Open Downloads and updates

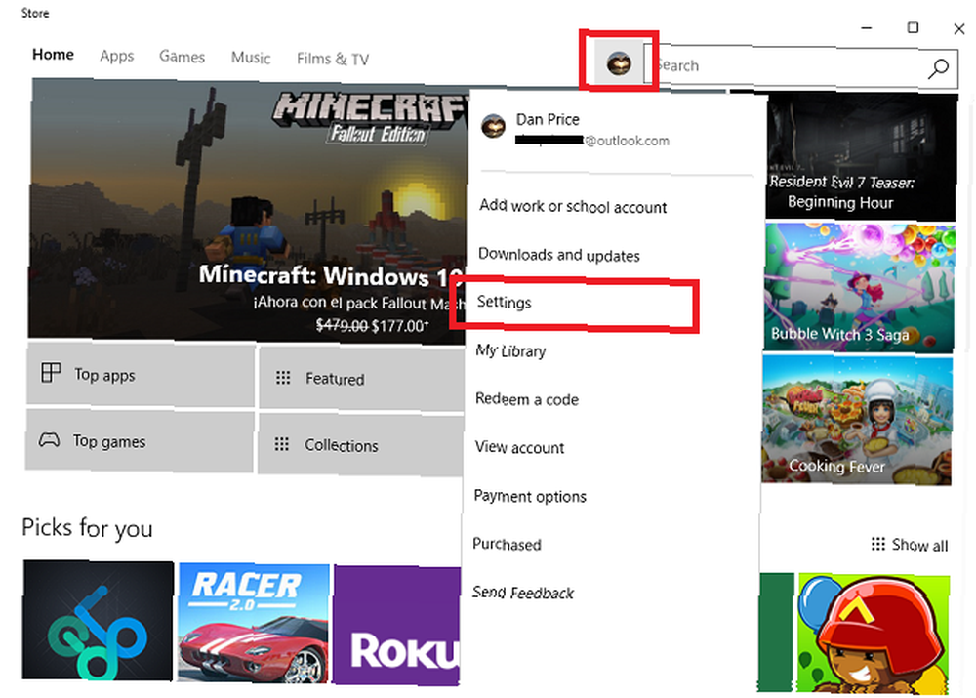[x=559, y=255]
